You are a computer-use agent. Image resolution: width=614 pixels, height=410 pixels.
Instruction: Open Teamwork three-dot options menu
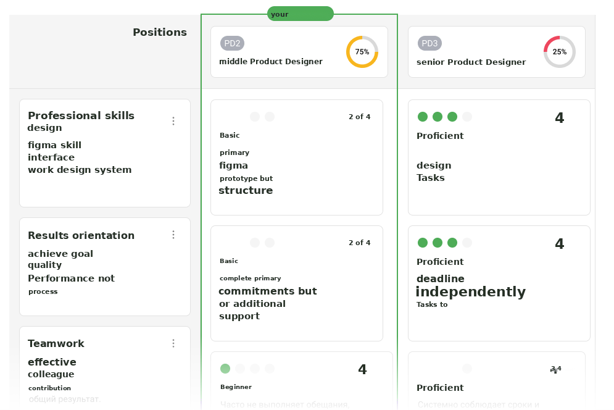(173, 343)
